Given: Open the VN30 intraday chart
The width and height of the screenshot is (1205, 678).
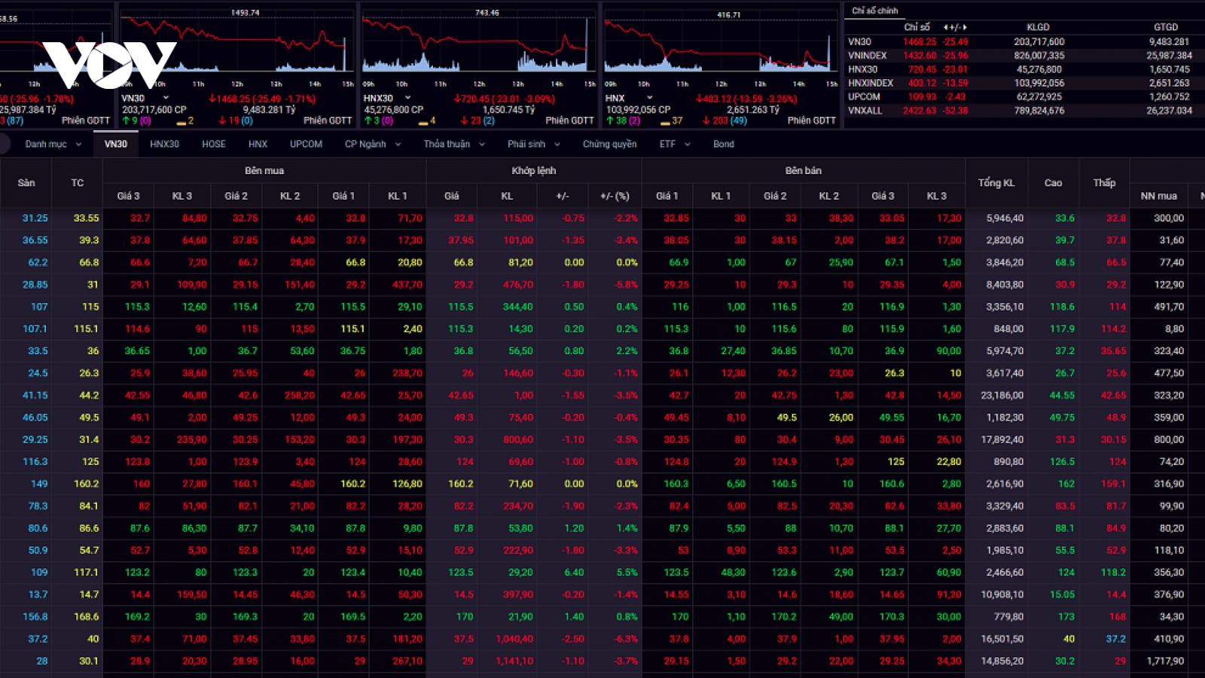Looking at the screenshot, I should (237, 45).
